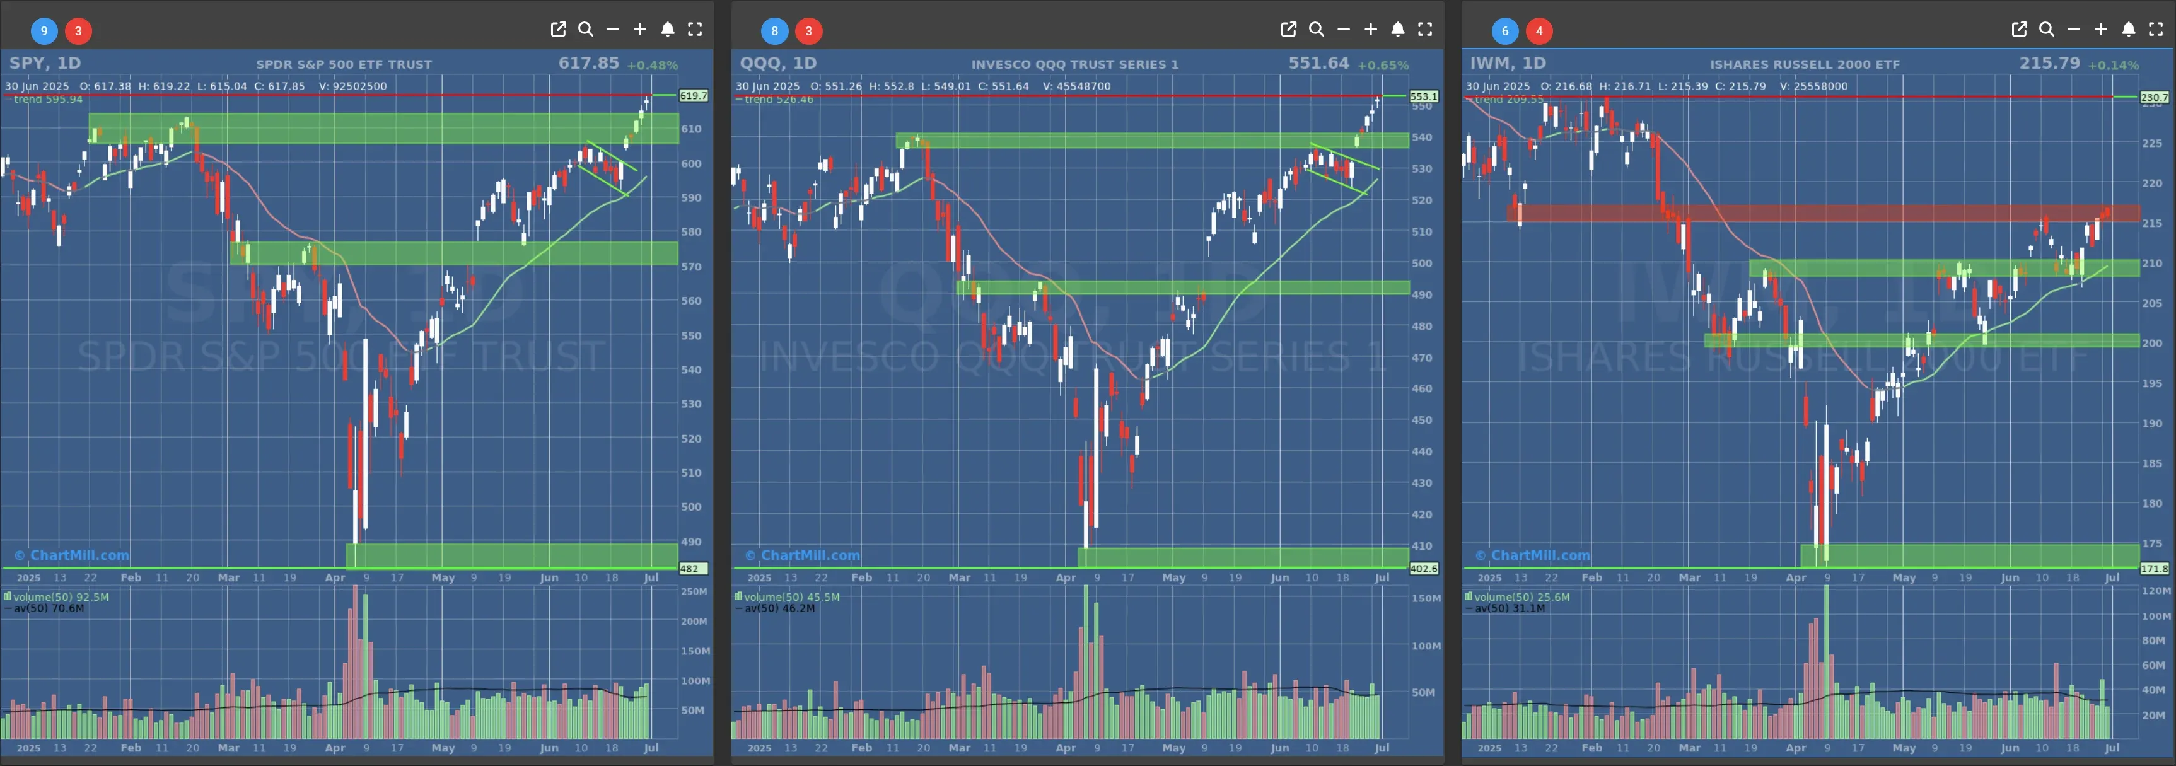Click the blue 6 badge on IWM
This screenshot has width=2176, height=766.
coord(1505,32)
